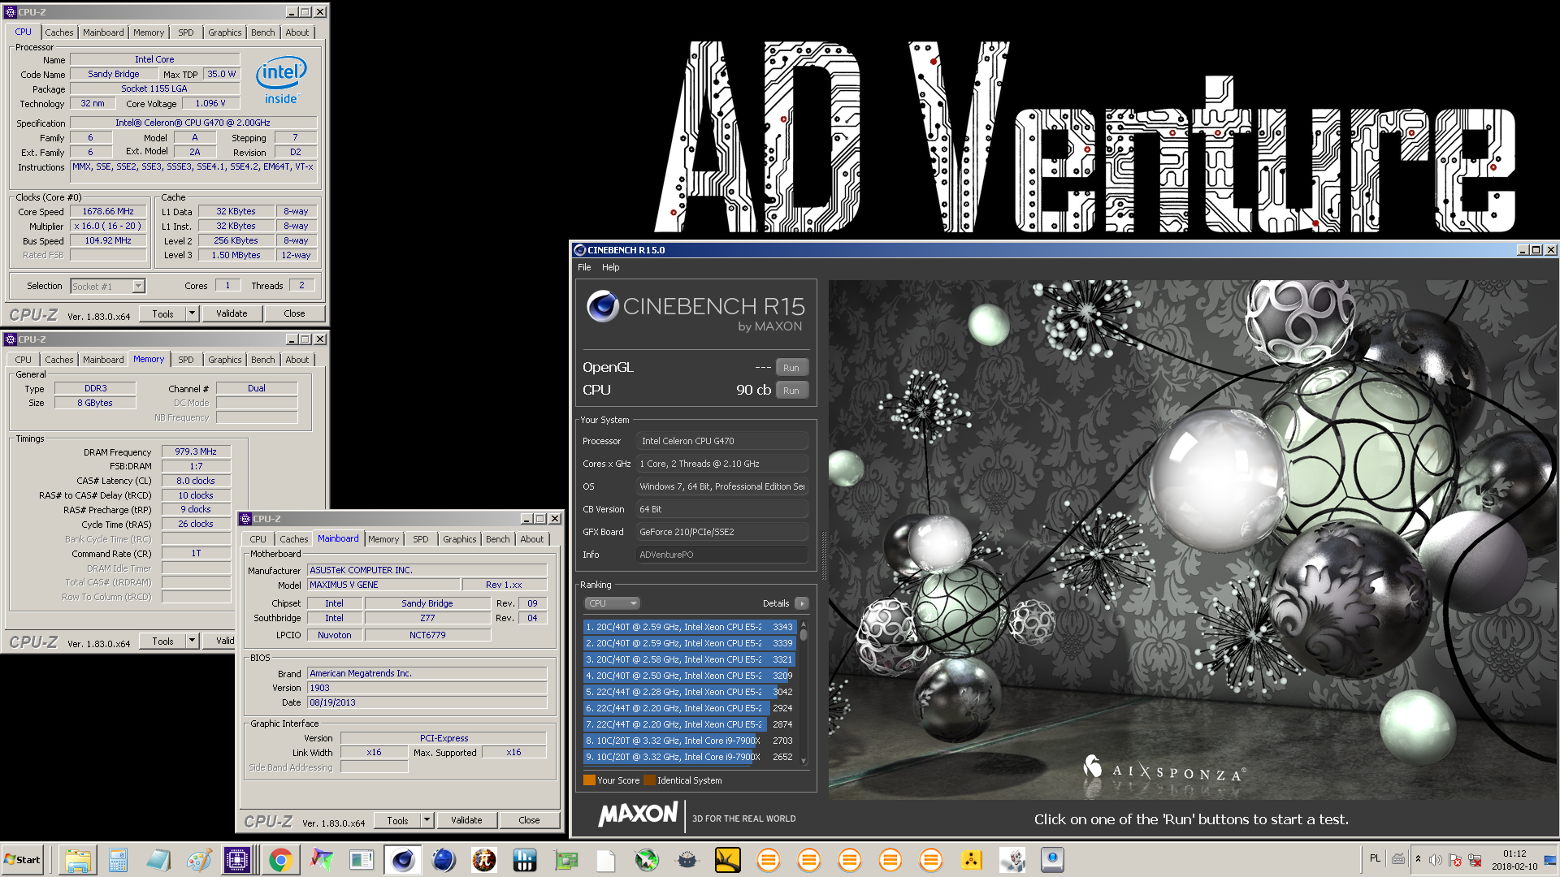This screenshot has width=1560, height=877.
Task: Launch Paint from the taskbar
Action: [x=199, y=860]
